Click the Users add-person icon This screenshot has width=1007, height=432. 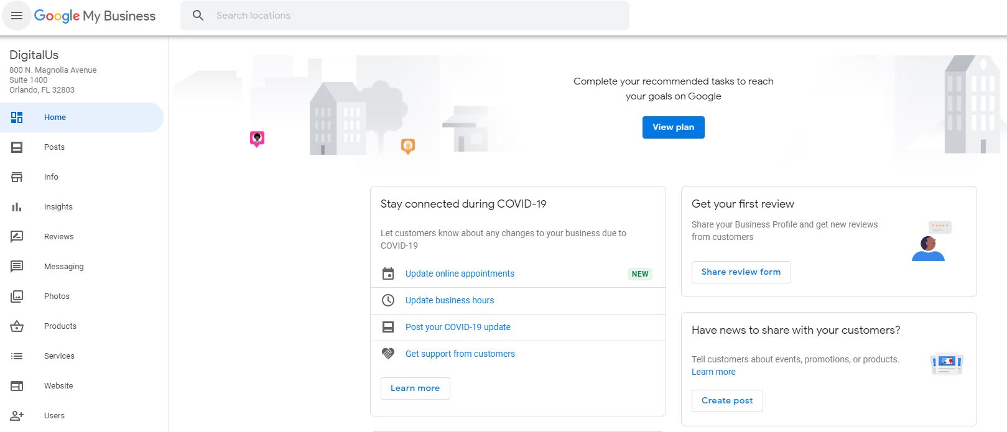coord(17,416)
